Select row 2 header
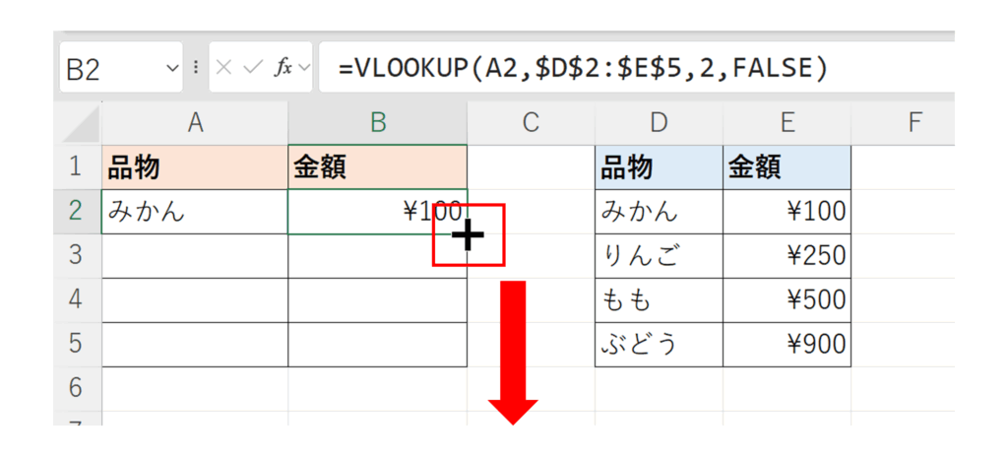The width and height of the screenshot is (1008, 459). [77, 212]
